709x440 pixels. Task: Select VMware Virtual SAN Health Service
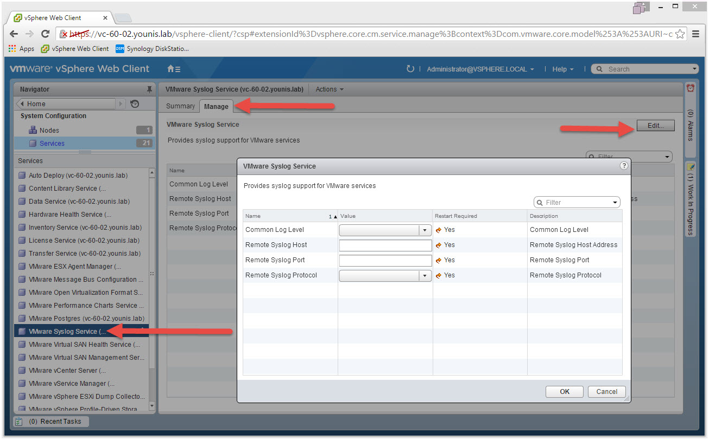[x=80, y=345]
